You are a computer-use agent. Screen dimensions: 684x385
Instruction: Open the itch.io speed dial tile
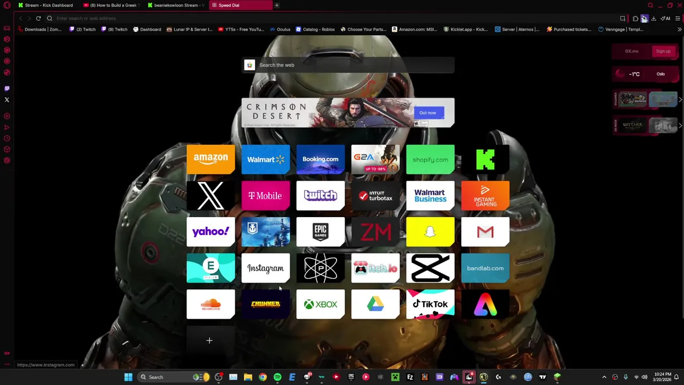(x=375, y=268)
